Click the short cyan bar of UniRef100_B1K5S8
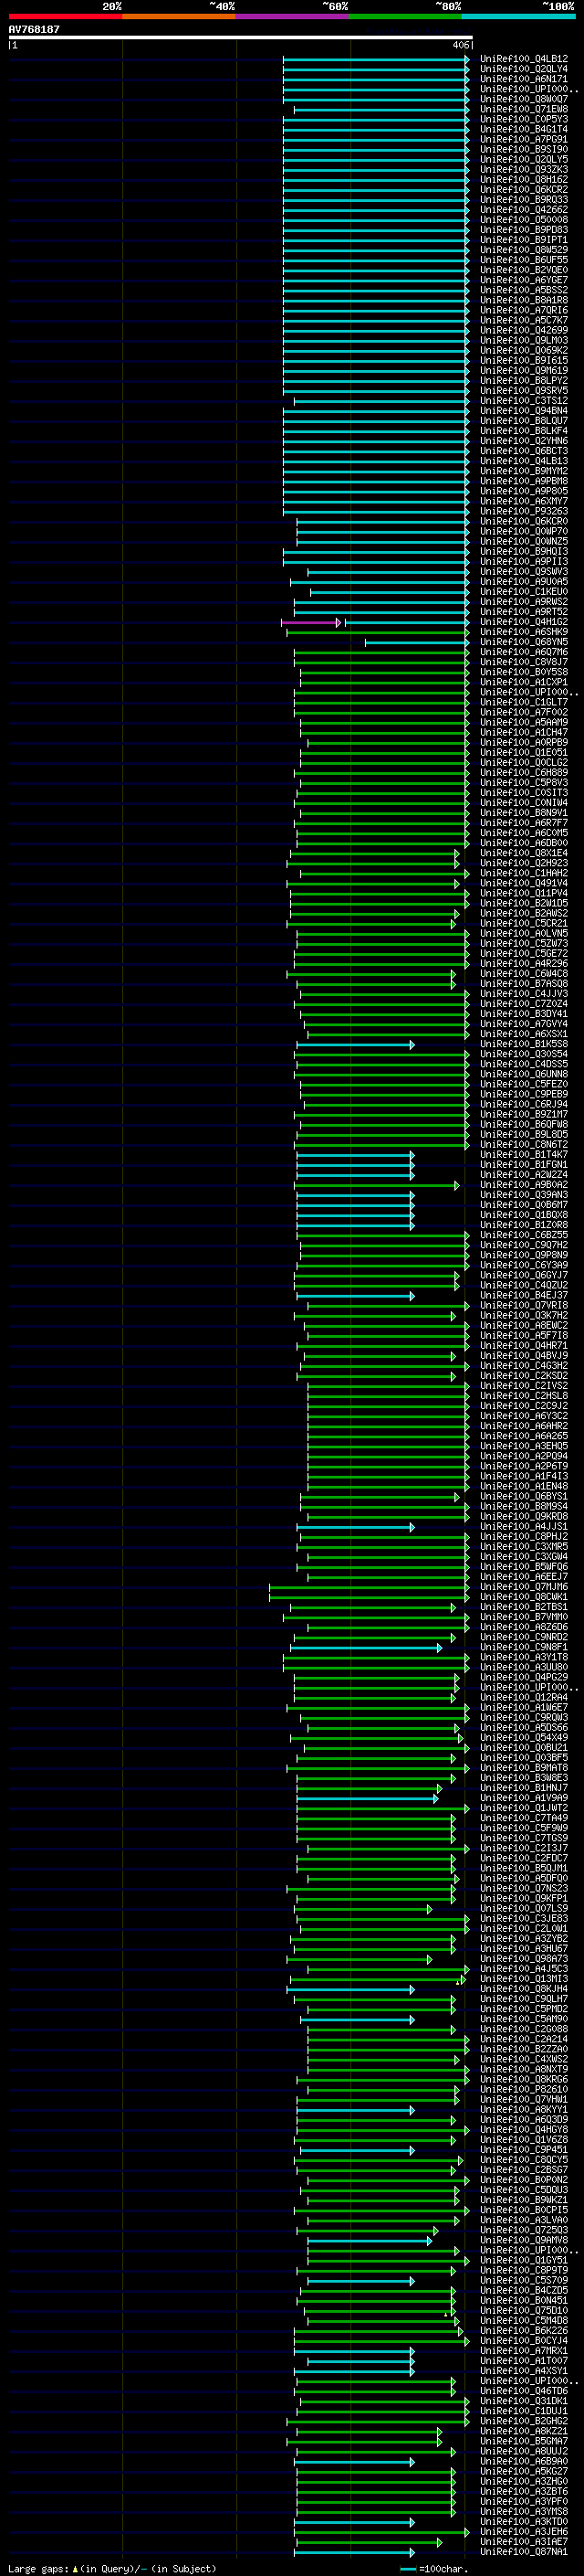This screenshot has width=584, height=2576. pos(354,1044)
